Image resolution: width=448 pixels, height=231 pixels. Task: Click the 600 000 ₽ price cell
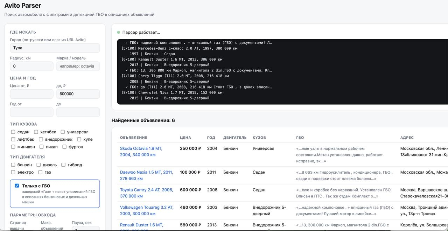click(190, 190)
